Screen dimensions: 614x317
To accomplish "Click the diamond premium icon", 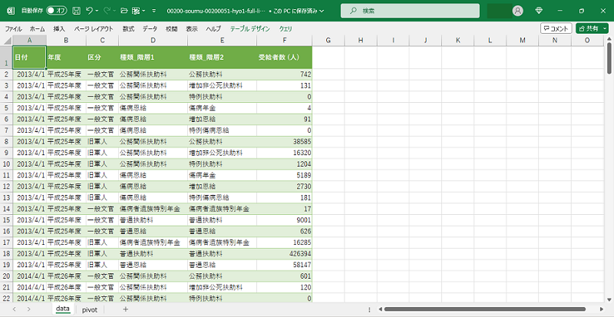I will pyautogui.click(x=538, y=11).
